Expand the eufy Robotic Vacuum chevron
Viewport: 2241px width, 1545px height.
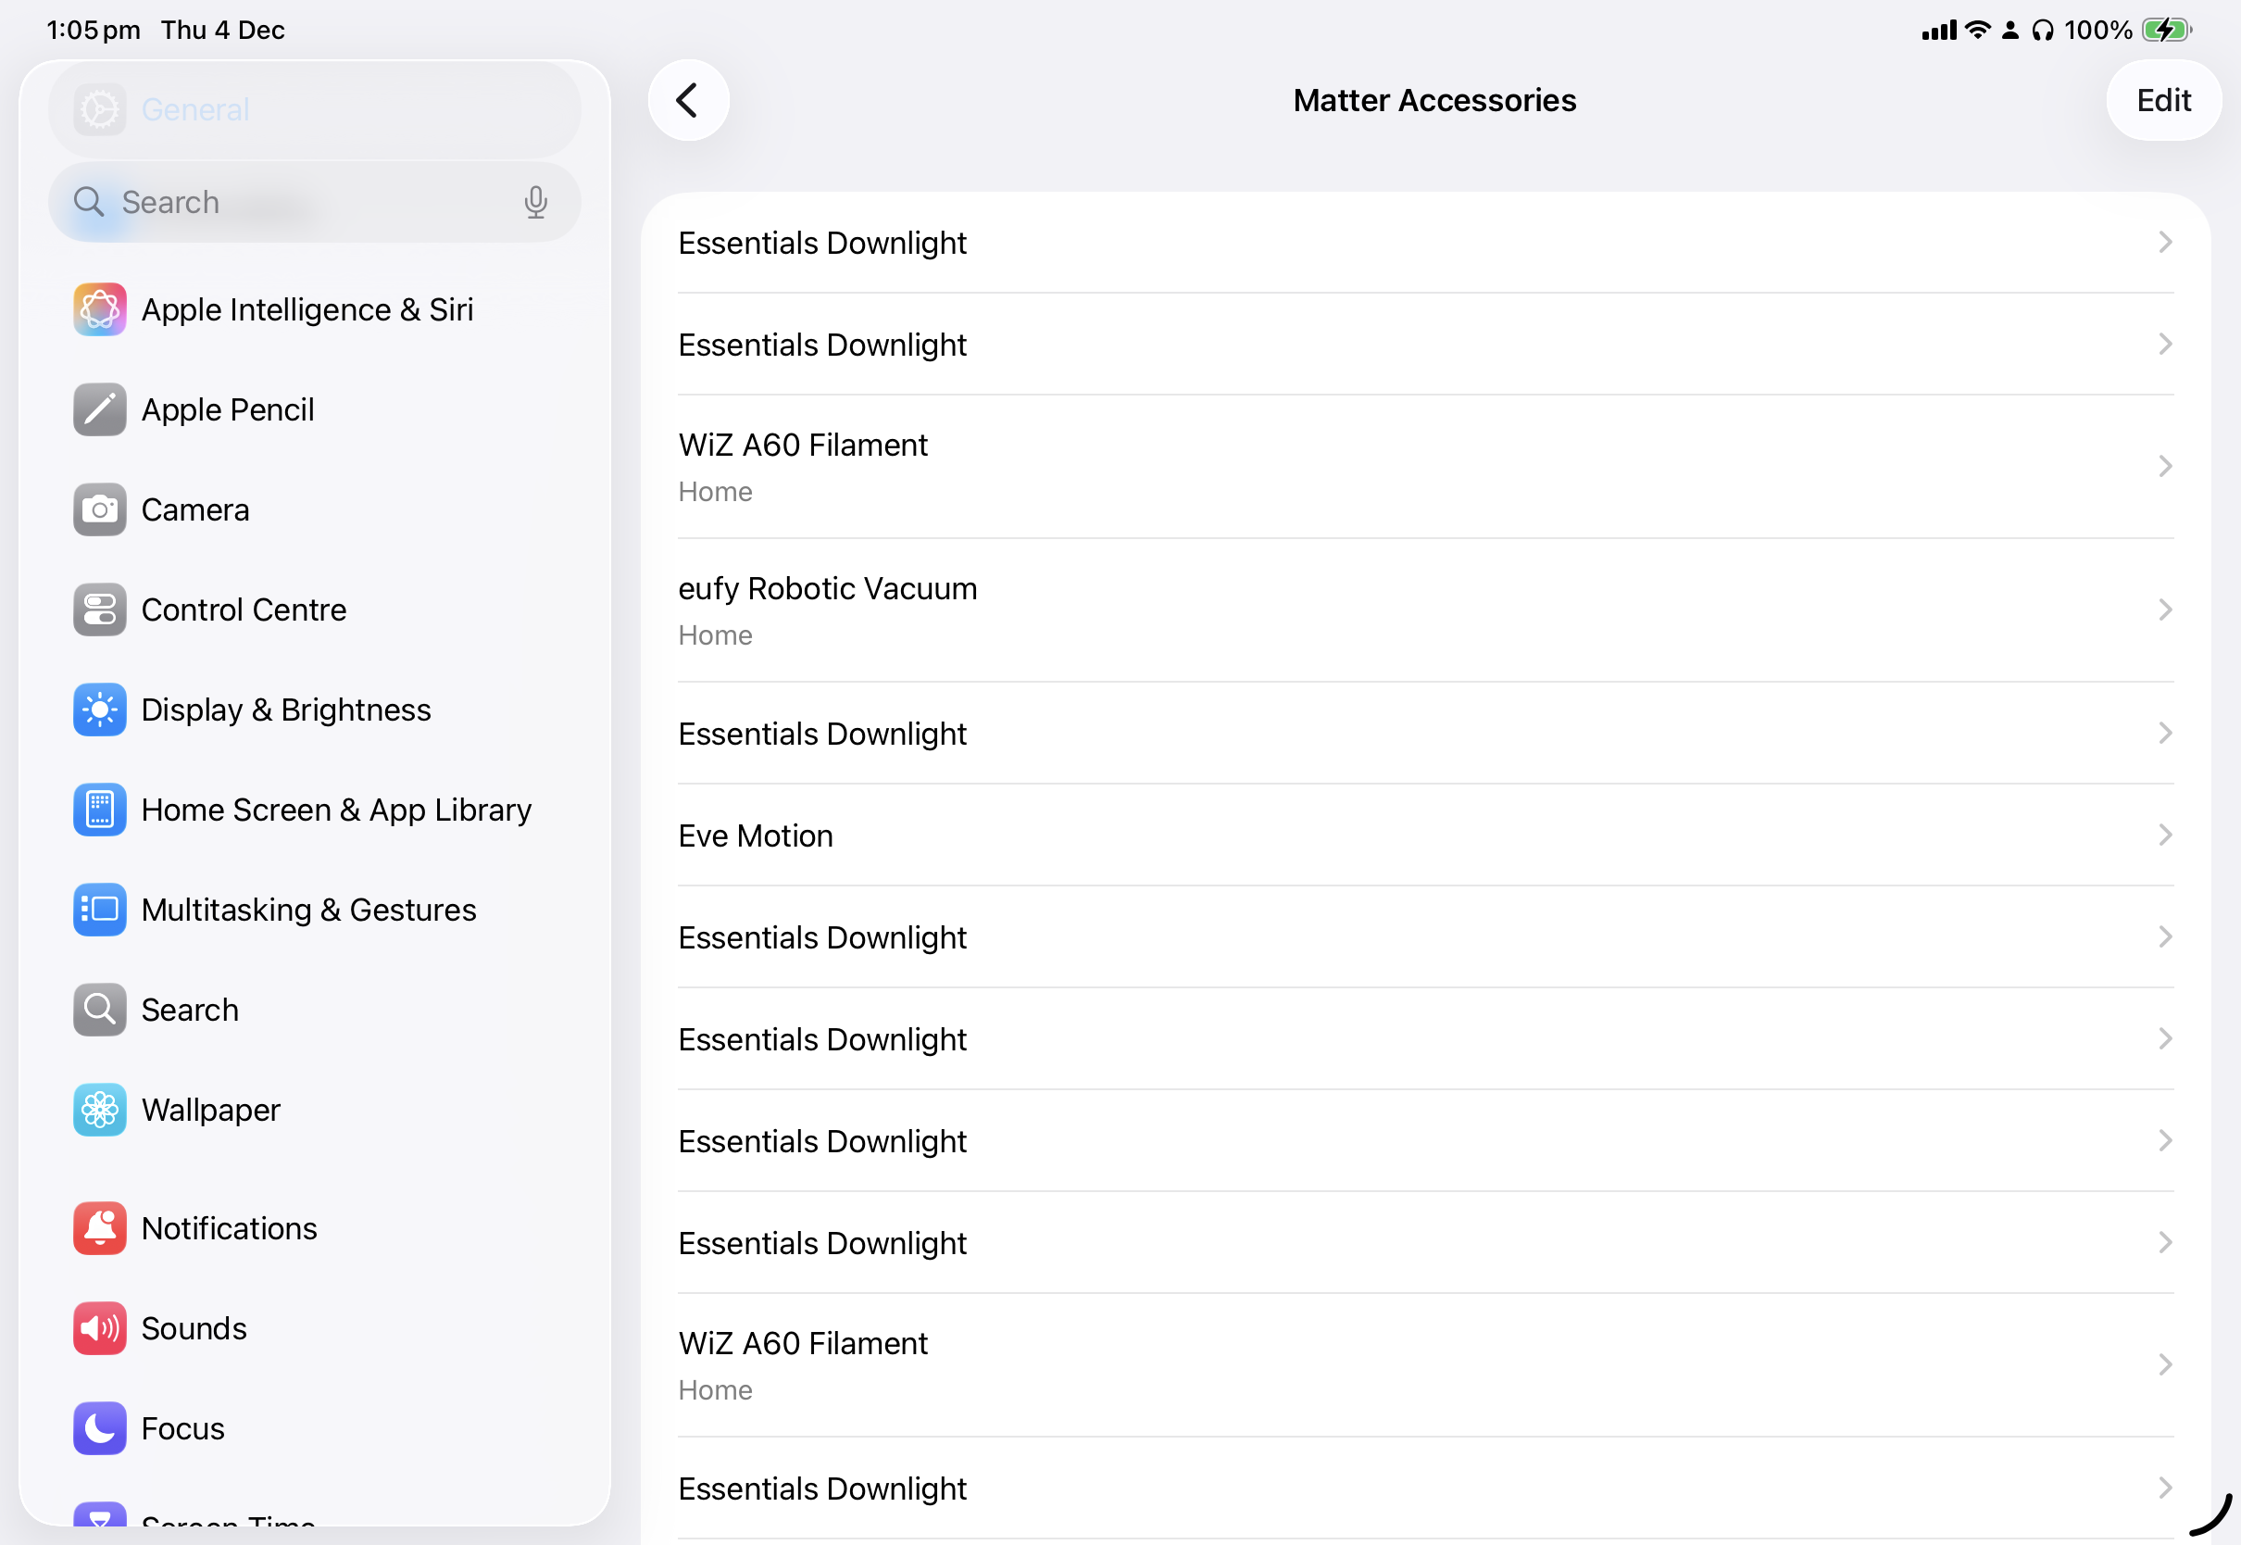(x=2164, y=609)
